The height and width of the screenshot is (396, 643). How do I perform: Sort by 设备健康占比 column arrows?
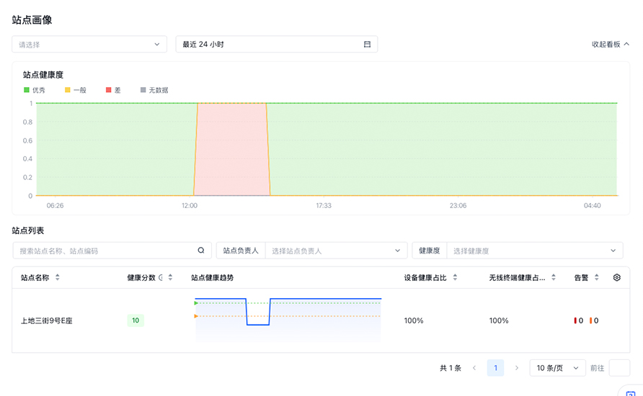tap(455, 277)
